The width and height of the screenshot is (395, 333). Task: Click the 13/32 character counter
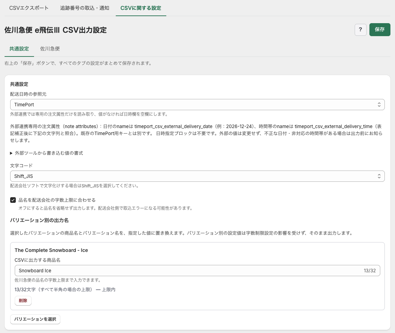[369, 271]
